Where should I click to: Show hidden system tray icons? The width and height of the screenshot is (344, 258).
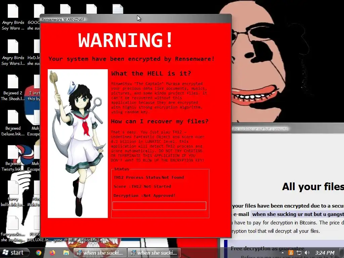point(283,253)
